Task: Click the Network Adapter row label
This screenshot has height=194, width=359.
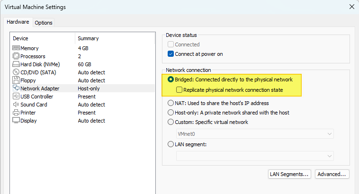Action: coord(40,88)
